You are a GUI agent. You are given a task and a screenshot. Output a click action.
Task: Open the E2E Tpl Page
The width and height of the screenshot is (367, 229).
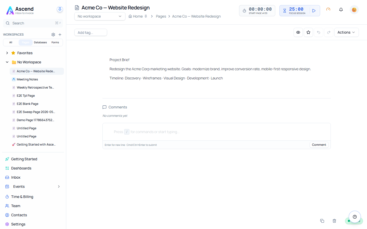(x=37, y=96)
